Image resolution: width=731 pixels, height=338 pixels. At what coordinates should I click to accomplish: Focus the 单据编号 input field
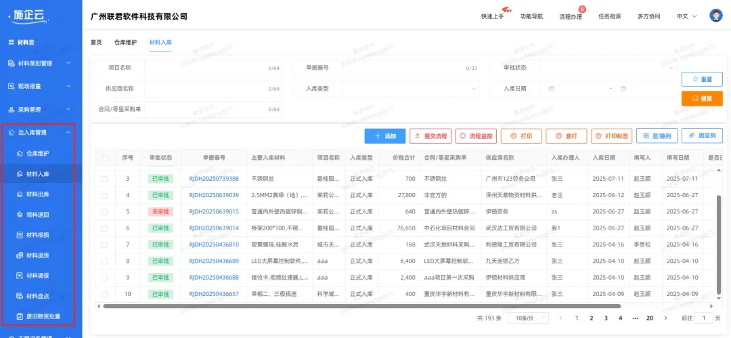coord(412,68)
